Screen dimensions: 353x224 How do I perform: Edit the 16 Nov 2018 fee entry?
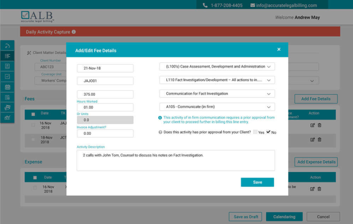[x=313, y=125]
